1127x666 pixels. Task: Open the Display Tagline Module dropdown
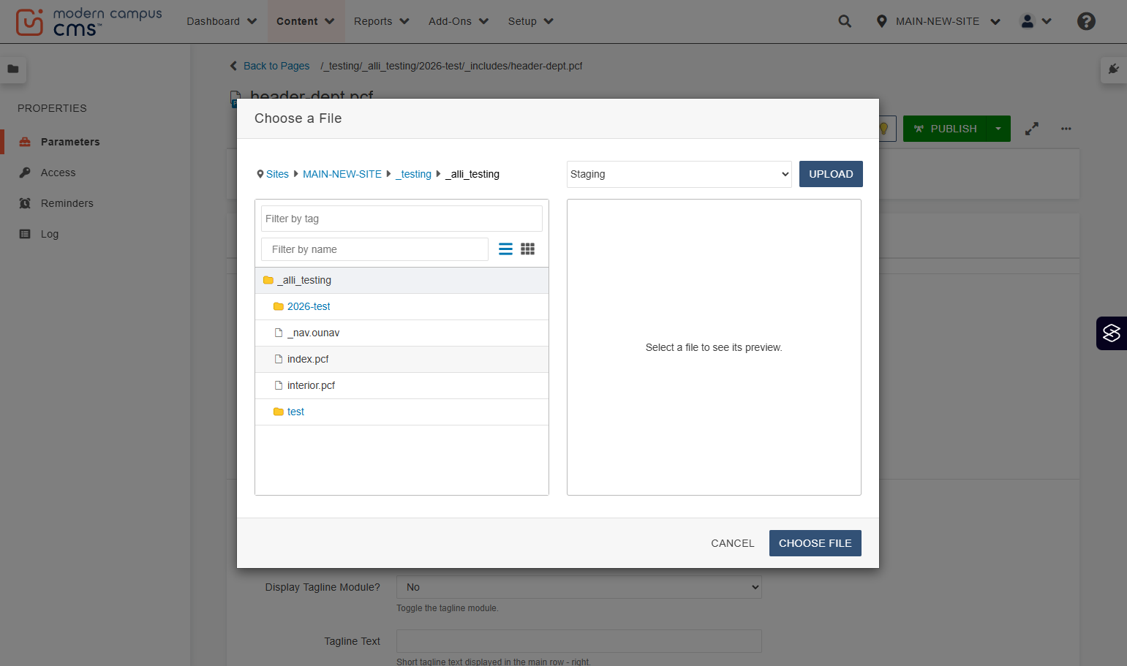pos(579,587)
